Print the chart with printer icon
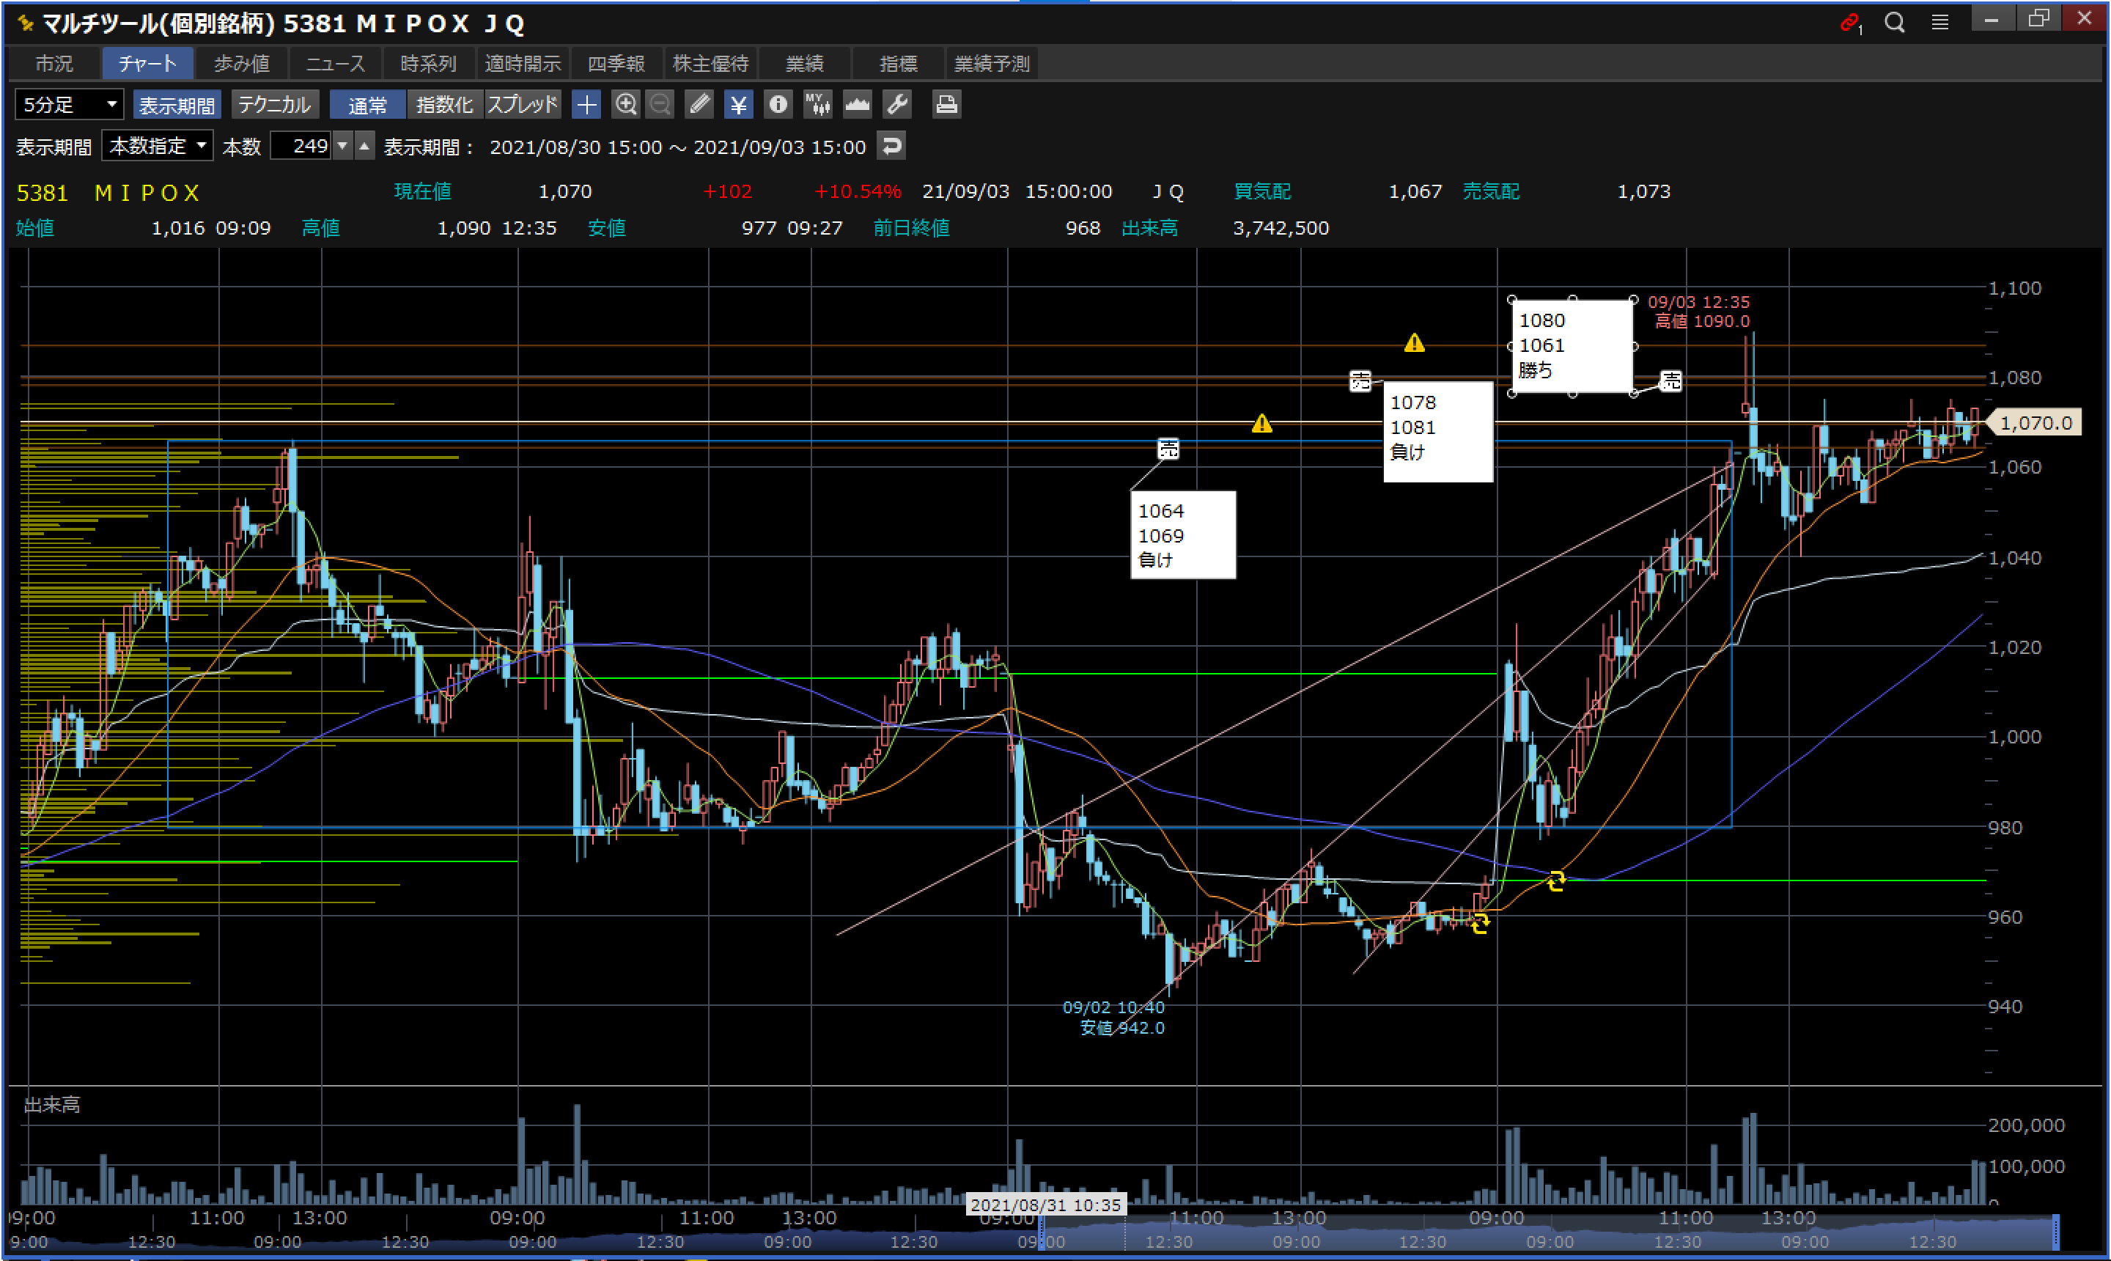The height and width of the screenshot is (1261, 2111). [946, 105]
